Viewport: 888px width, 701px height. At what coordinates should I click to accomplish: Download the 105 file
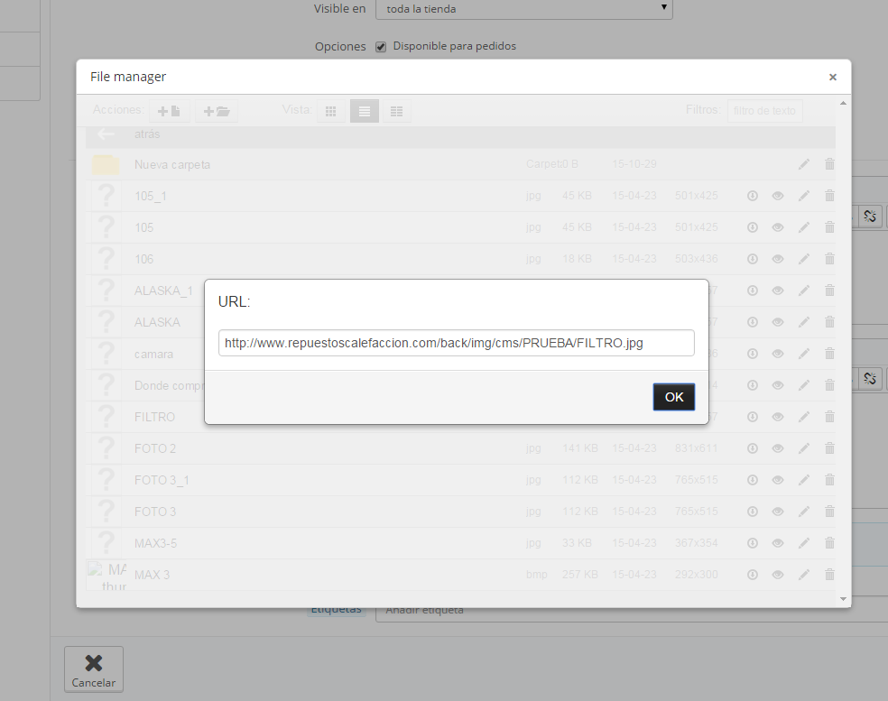tap(752, 227)
